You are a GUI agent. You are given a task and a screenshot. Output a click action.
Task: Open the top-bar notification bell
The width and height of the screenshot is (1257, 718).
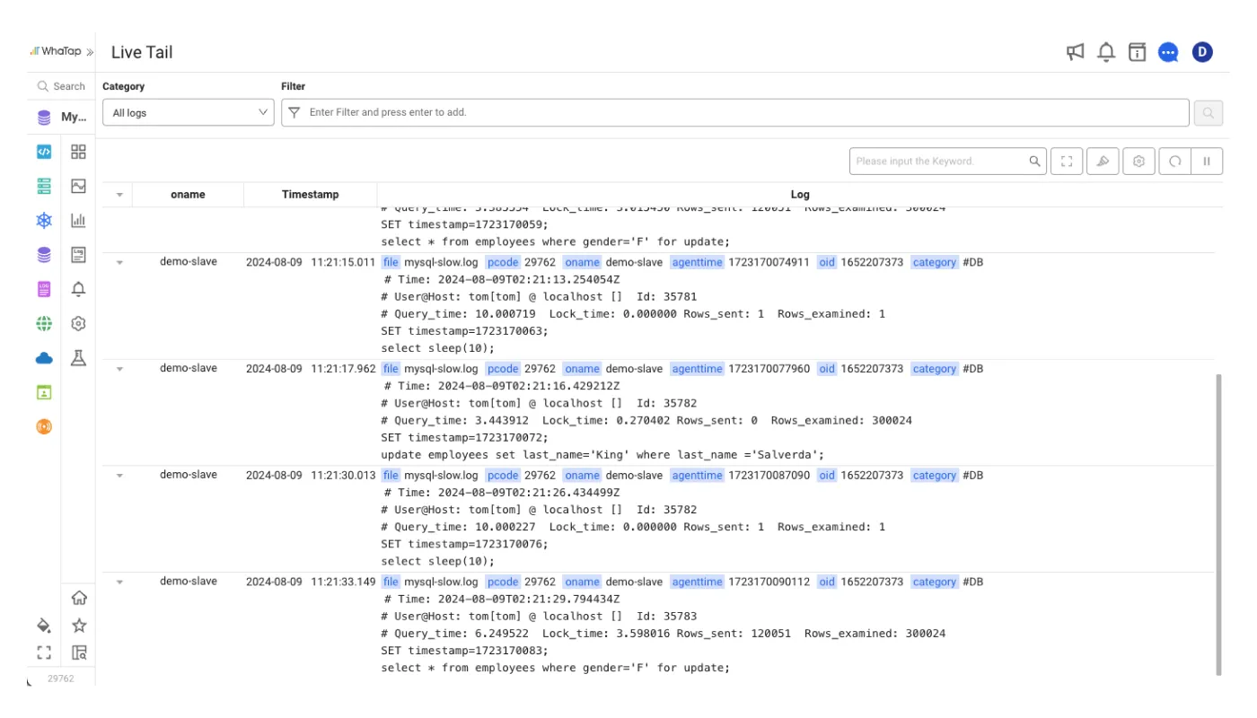click(x=1106, y=52)
